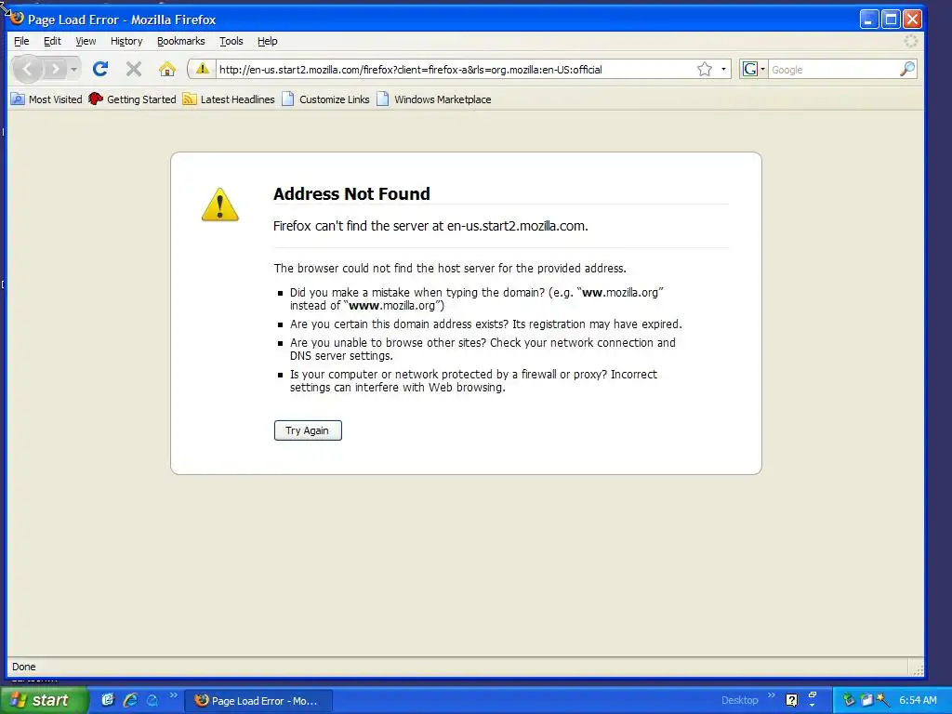The height and width of the screenshot is (714, 952).
Task: Click the second system tray icon
Action: 866,700
